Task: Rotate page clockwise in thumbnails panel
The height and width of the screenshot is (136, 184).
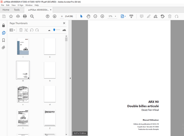Action: tap(37, 30)
